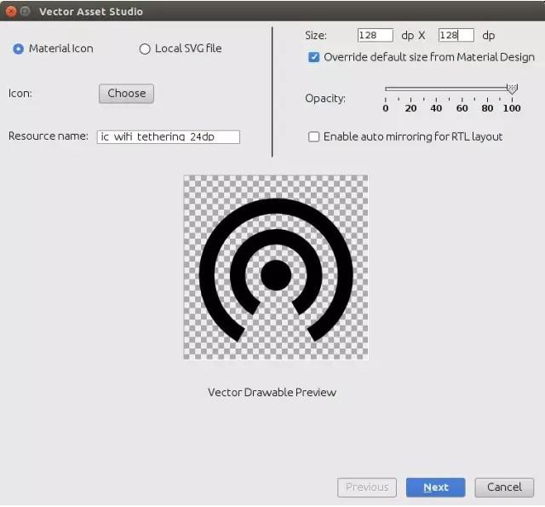The image size is (545, 507).
Task: Click the height size field
Action: click(x=456, y=35)
